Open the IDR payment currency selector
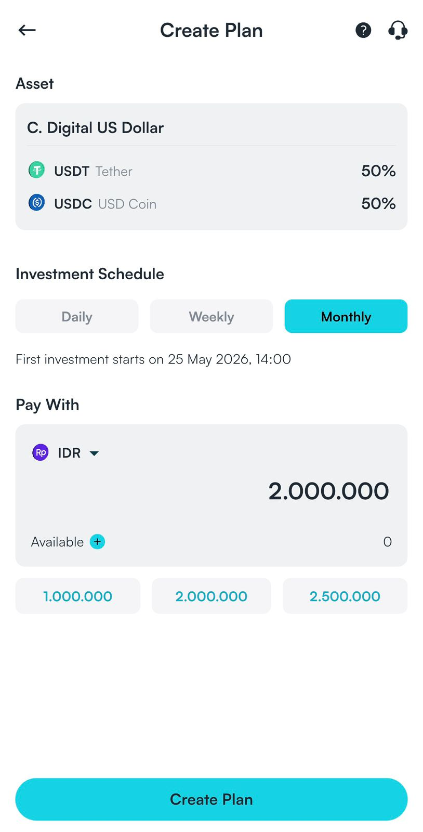The width and height of the screenshot is (423, 832). 66,453
